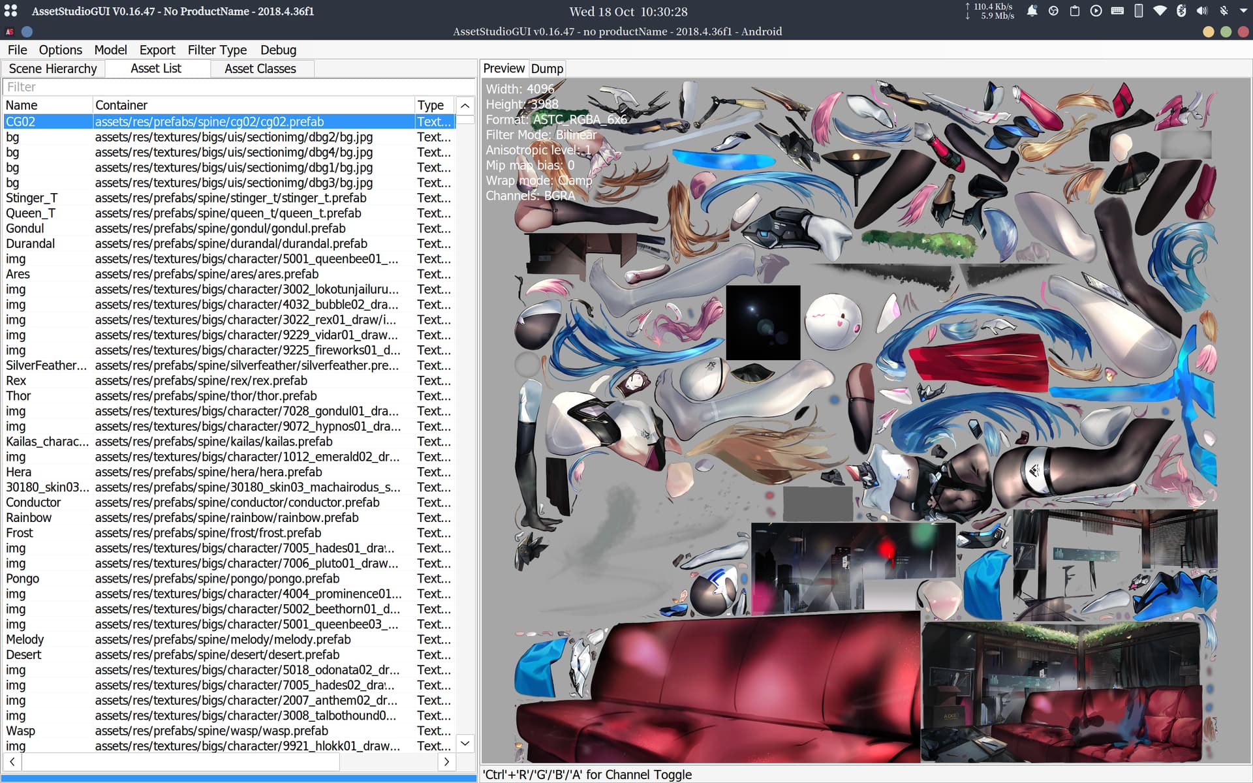1253x783 pixels.
Task: Open the File menu
Action: point(17,50)
